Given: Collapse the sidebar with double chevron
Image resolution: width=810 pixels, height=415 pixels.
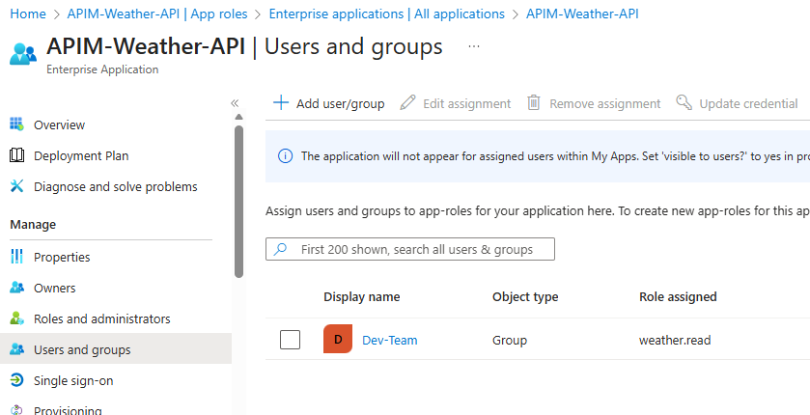Looking at the screenshot, I should pos(235,103).
